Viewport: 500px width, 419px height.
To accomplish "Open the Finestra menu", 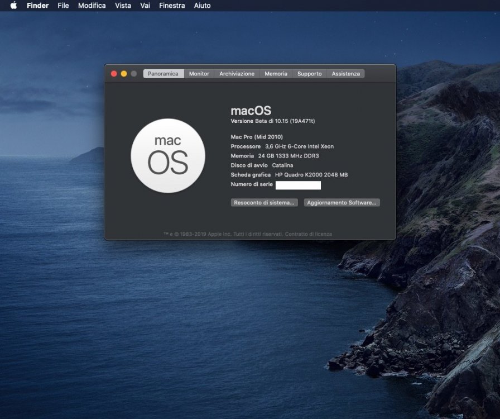I will pyautogui.click(x=172, y=6).
